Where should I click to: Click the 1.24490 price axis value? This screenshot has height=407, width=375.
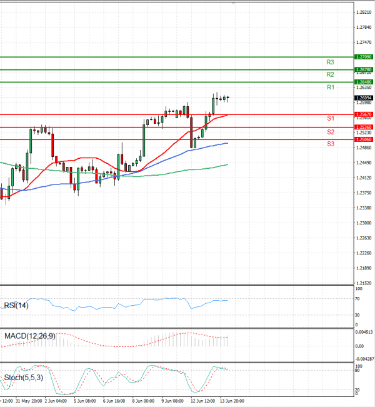coord(364,163)
